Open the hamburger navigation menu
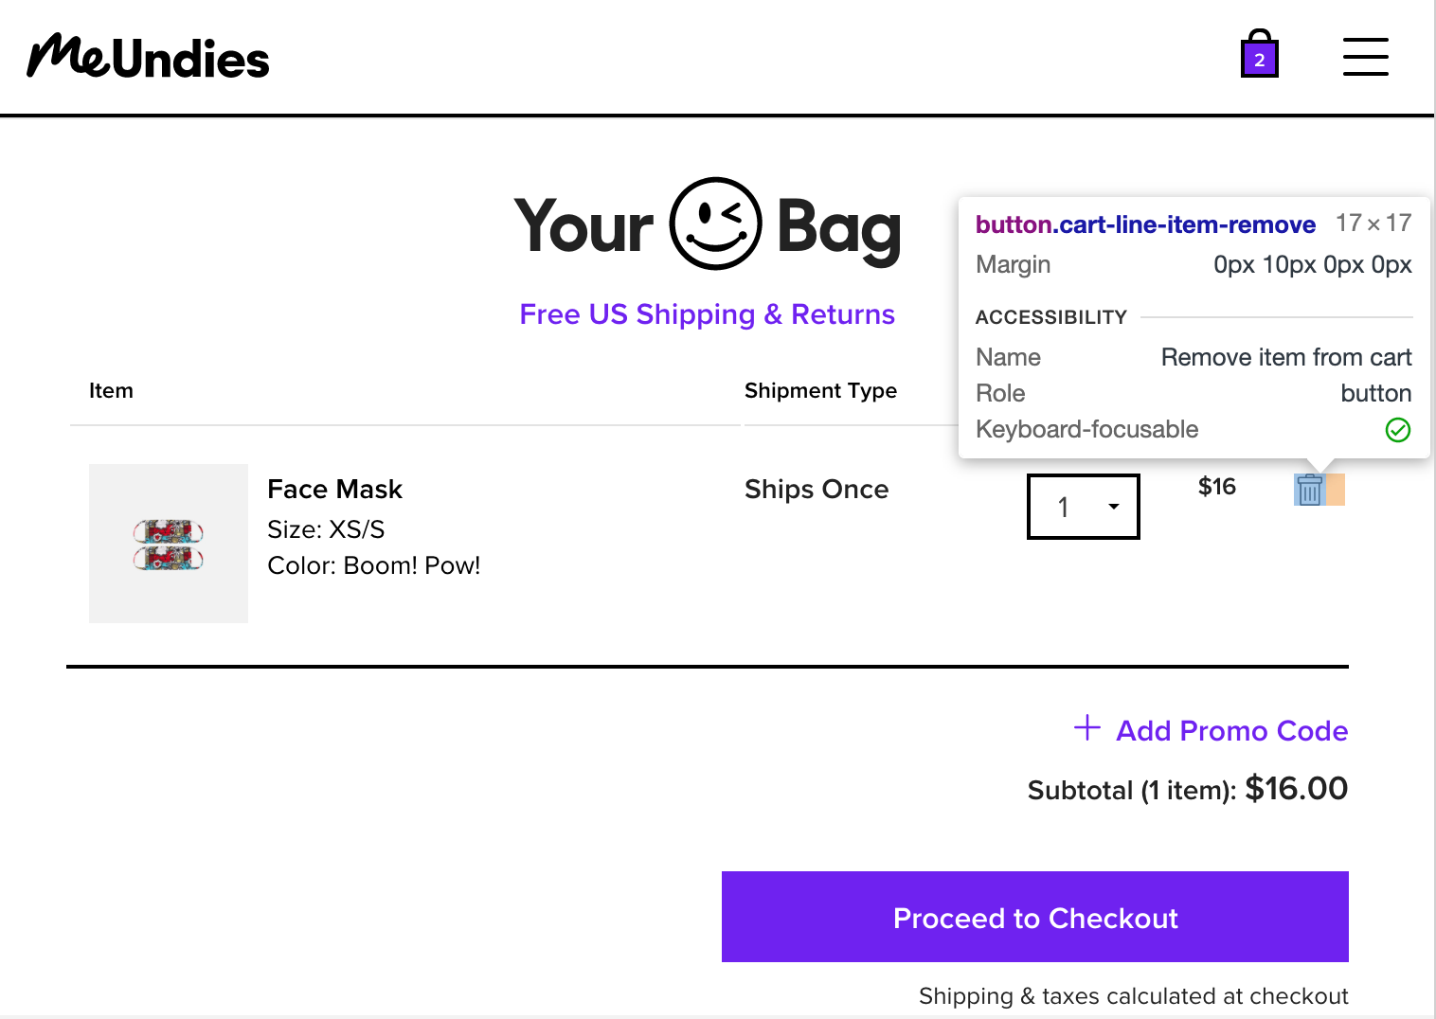 click(x=1365, y=57)
